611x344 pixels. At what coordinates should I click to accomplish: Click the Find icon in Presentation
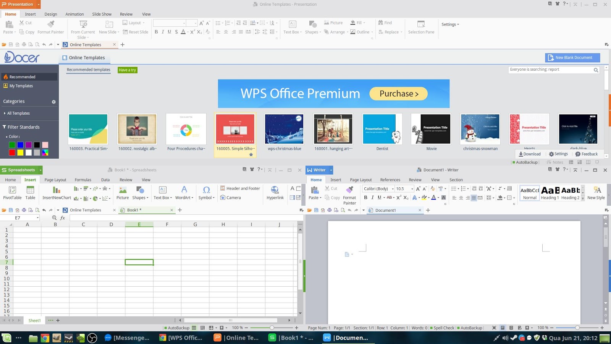[385, 23]
